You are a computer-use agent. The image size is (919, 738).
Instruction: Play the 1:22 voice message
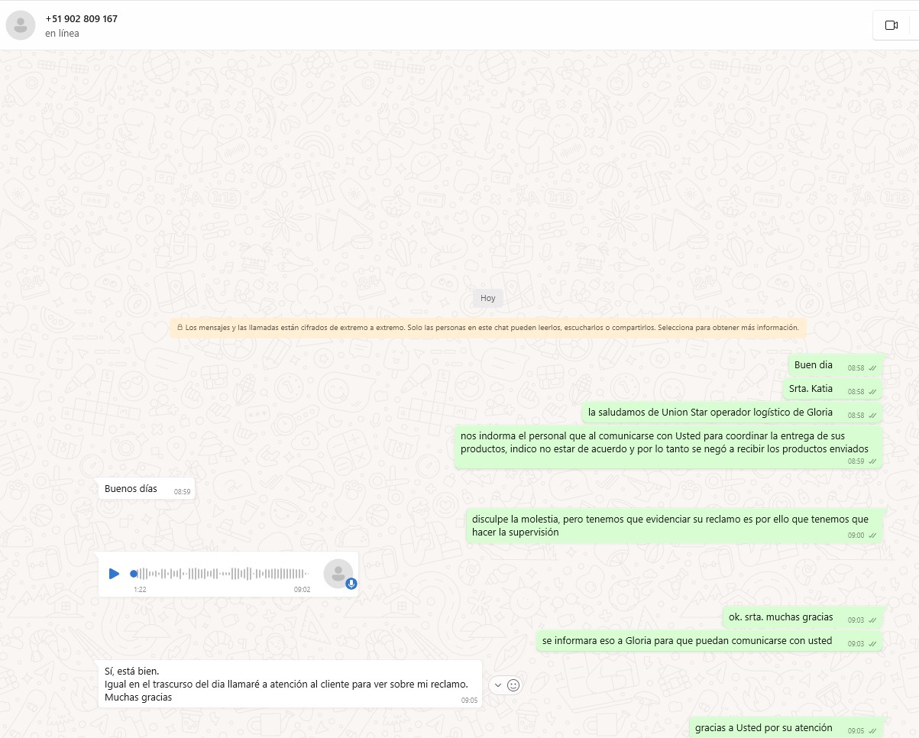coord(114,573)
